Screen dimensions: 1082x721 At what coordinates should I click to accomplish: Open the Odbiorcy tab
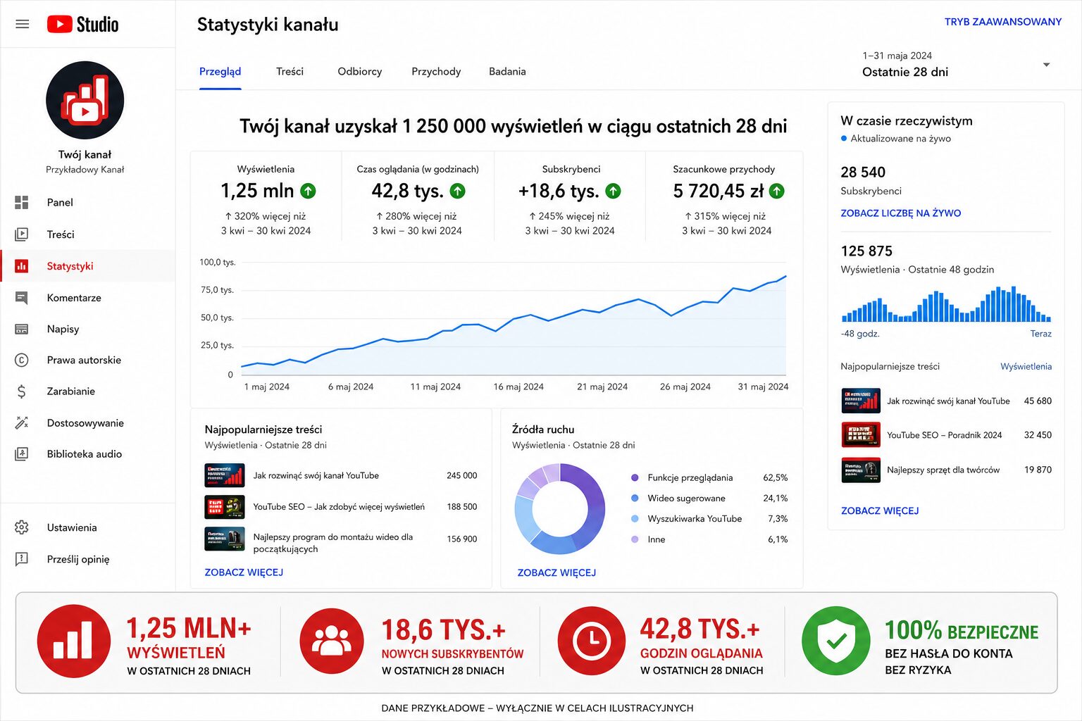(x=359, y=71)
